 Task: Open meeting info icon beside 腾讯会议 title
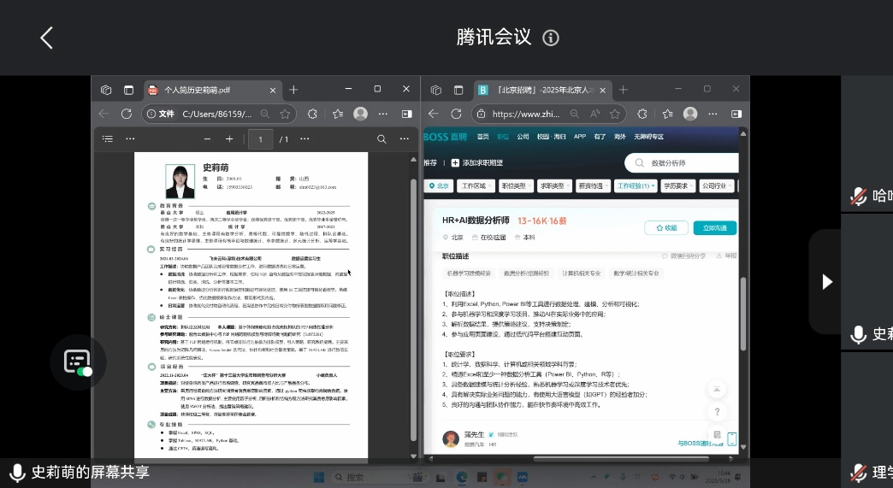pos(550,38)
